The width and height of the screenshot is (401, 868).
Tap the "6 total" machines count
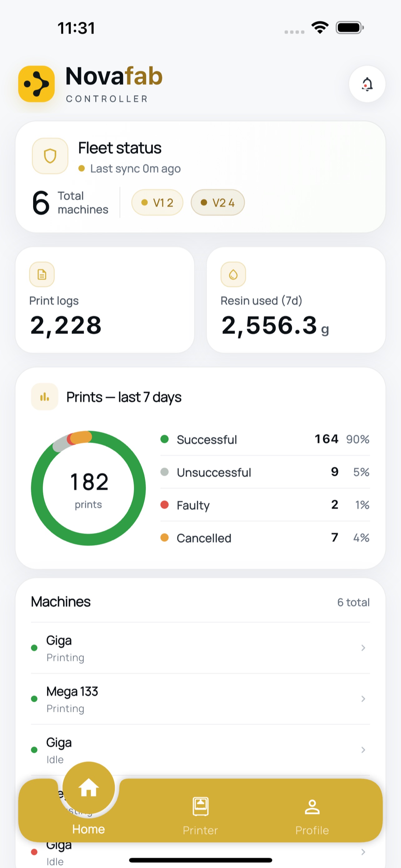pos(354,602)
